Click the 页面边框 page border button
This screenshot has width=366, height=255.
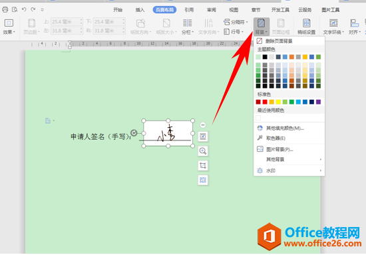click(281, 27)
